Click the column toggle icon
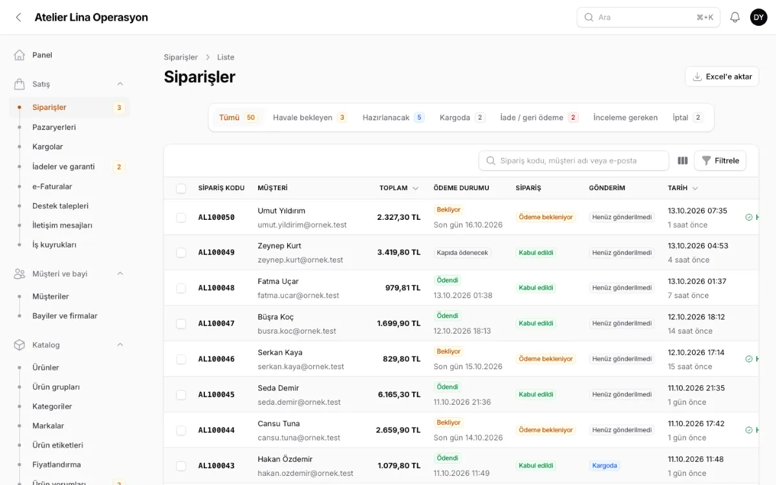 pyautogui.click(x=682, y=160)
